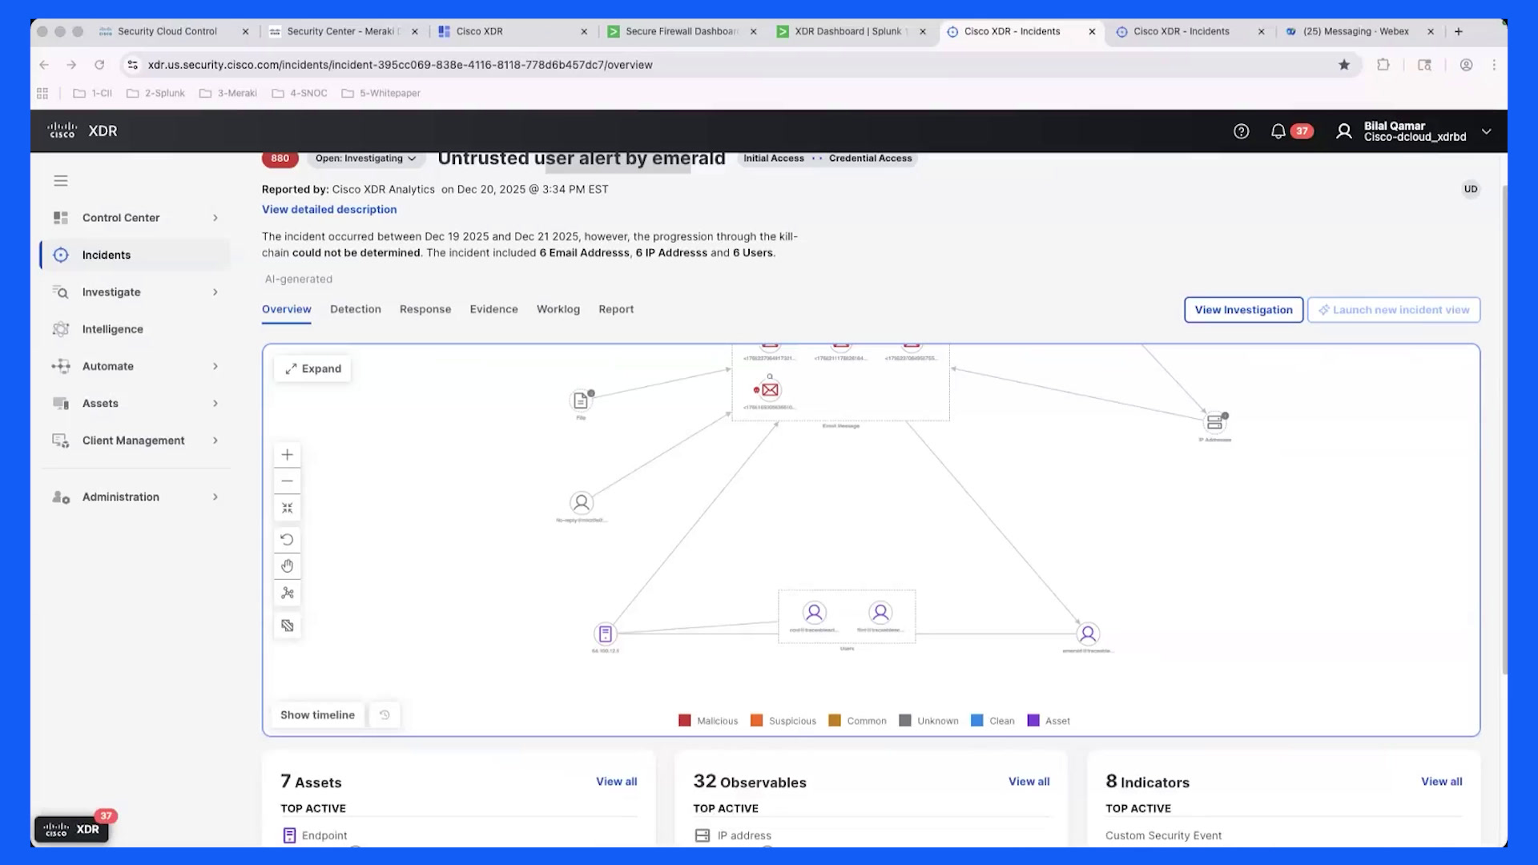Expand Administration submenu chevron
The image size is (1538, 865).
click(x=215, y=497)
